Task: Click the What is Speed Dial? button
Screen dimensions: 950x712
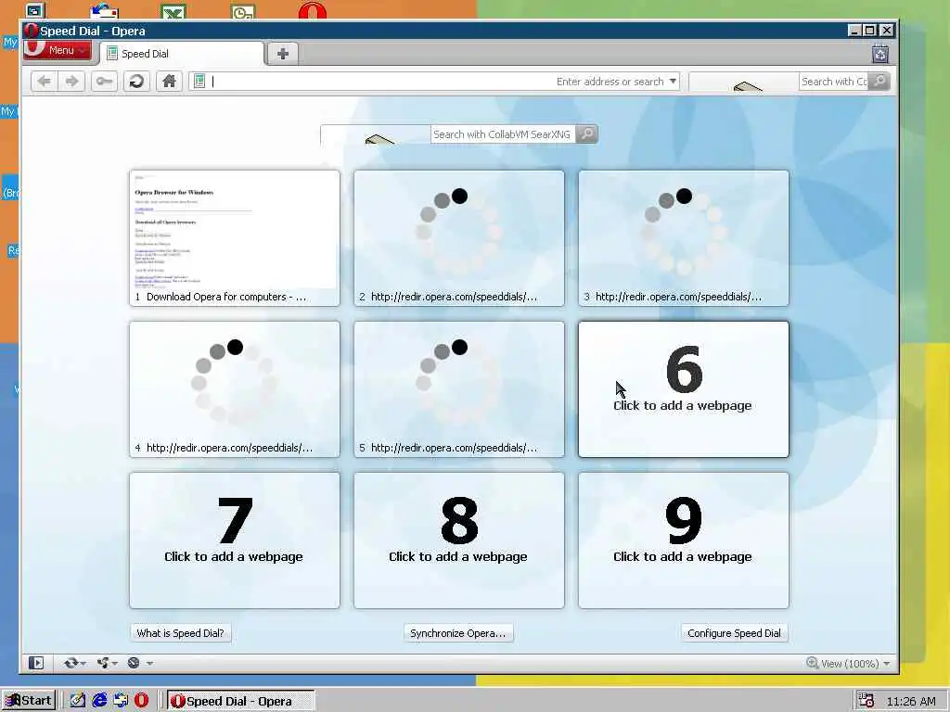Action: tap(181, 633)
